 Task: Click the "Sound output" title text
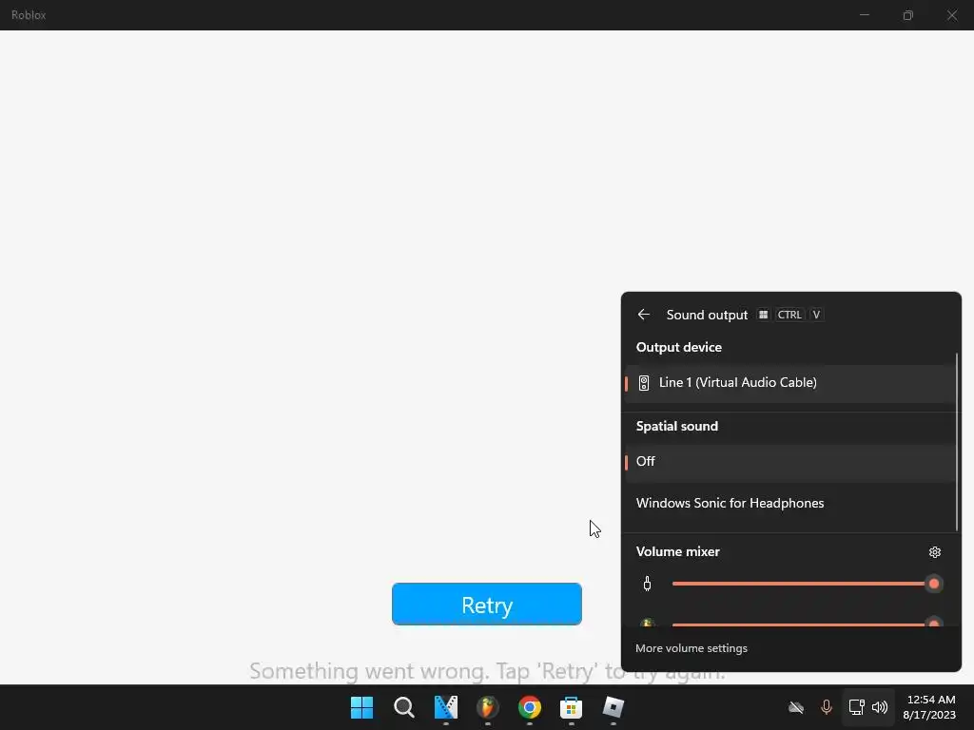(x=707, y=315)
